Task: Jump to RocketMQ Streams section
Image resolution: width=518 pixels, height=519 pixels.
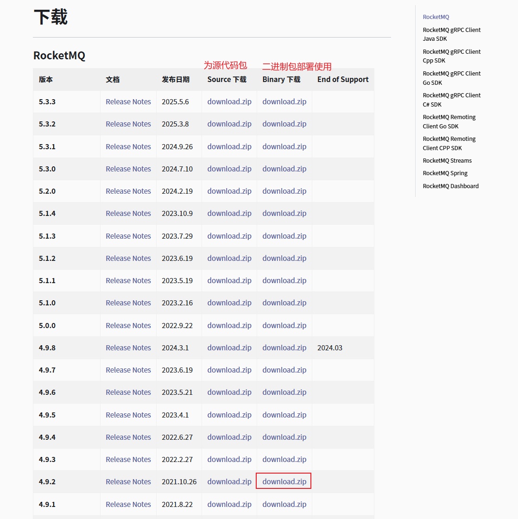Action: pyautogui.click(x=447, y=160)
